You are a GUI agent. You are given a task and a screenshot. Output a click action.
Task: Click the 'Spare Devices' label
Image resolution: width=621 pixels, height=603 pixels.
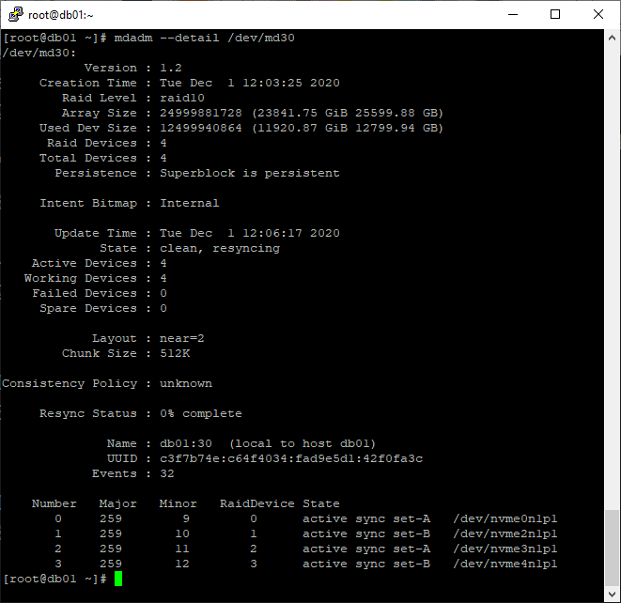pos(88,308)
